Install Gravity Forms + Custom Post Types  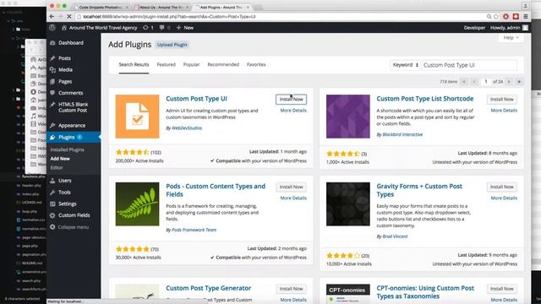[502, 187]
